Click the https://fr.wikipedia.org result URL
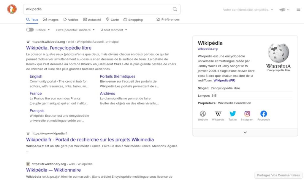Image resolution: width=304 pixels, height=180 pixels. pyautogui.click(x=48, y=42)
